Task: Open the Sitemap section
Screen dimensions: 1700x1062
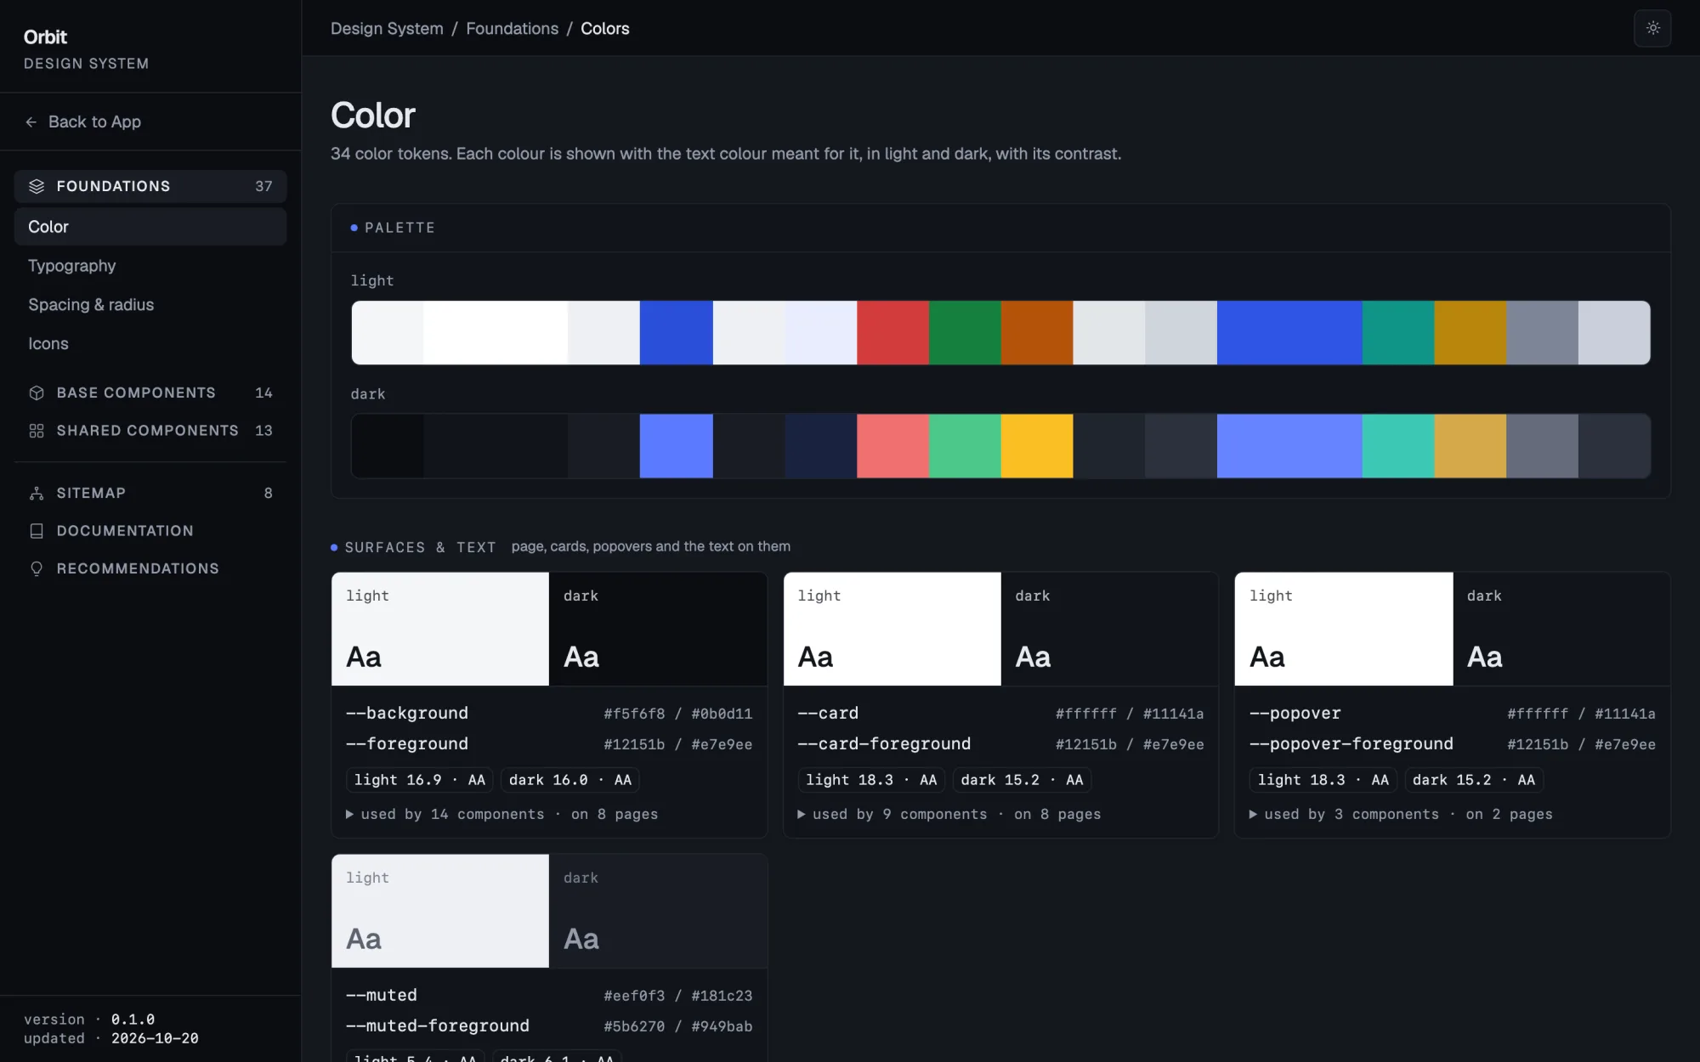Action: pyautogui.click(x=150, y=493)
